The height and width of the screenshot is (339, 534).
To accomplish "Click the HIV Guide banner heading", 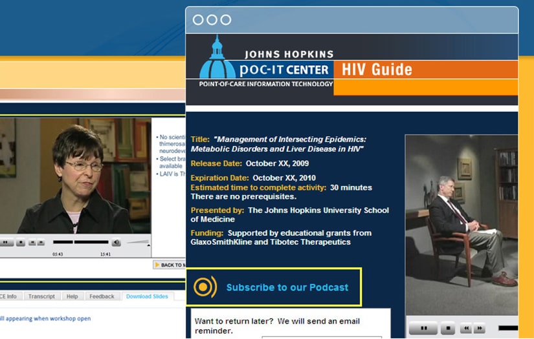I will tap(377, 69).
